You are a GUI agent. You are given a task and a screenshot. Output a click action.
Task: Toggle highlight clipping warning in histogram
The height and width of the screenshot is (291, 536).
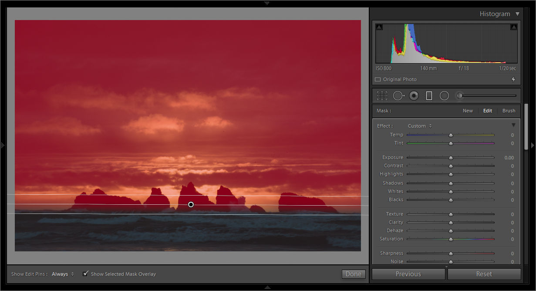tap(514, 26)
